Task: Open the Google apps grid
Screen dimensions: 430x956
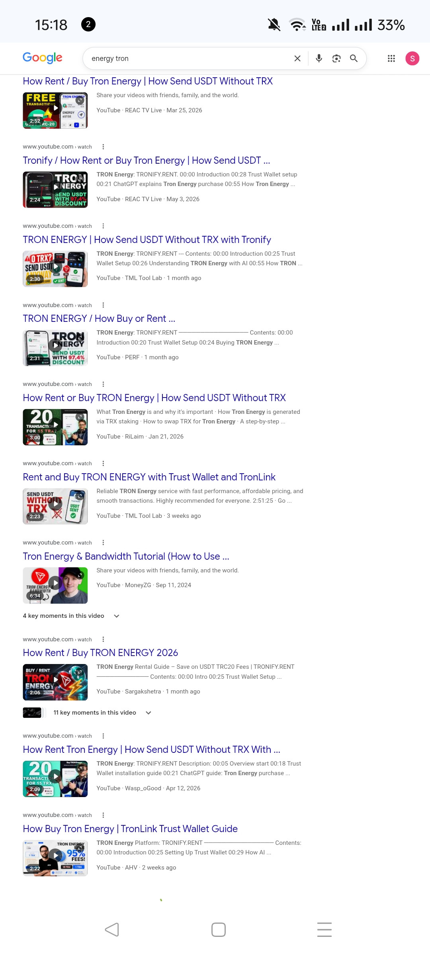Action: 391,59
